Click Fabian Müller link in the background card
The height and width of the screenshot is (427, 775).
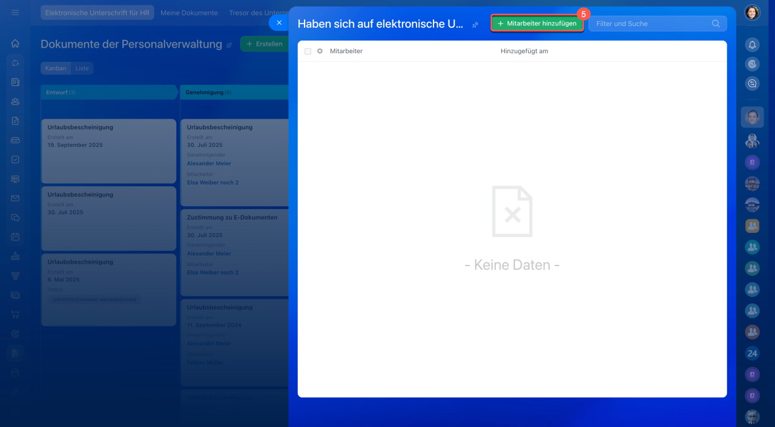pos(205,363)
